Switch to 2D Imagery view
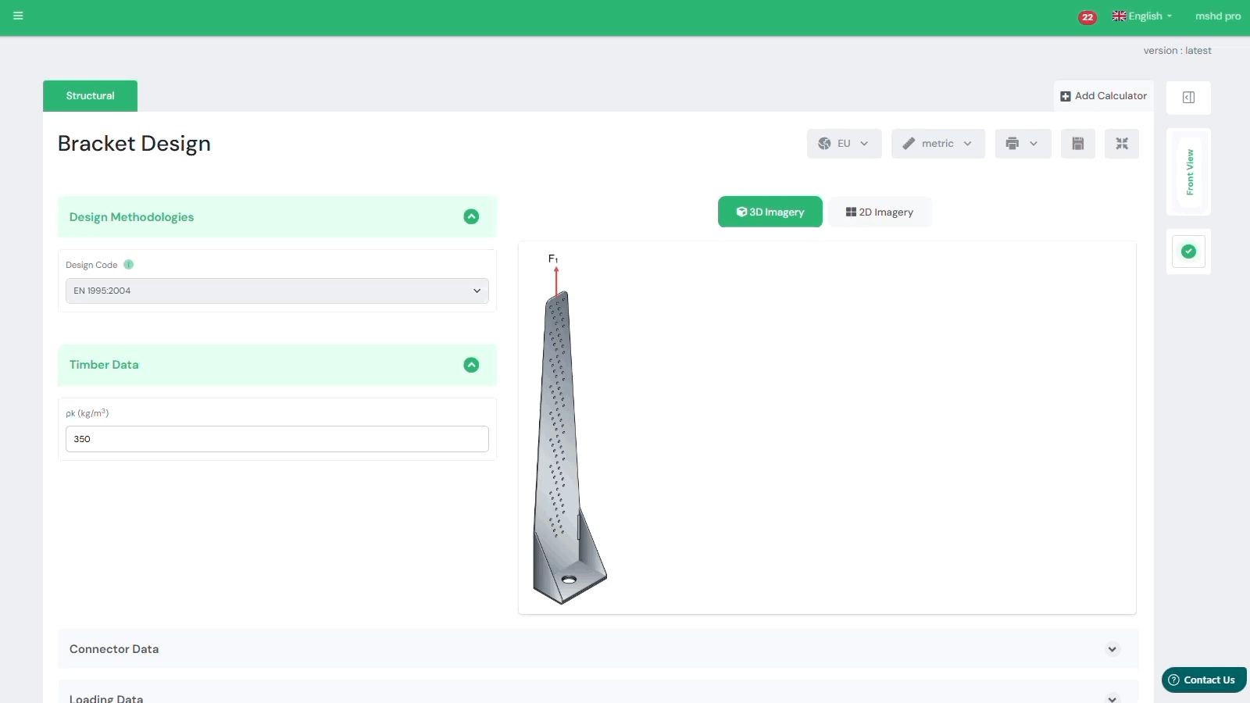Image resolution: width=1250 pixels, height=703 pixels. (x=880, y=212)
